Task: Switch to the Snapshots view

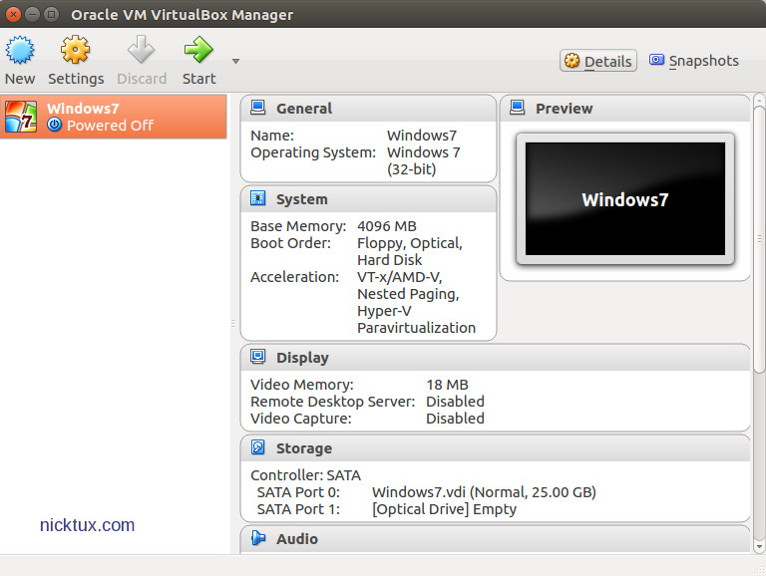Action: point(693,61)
